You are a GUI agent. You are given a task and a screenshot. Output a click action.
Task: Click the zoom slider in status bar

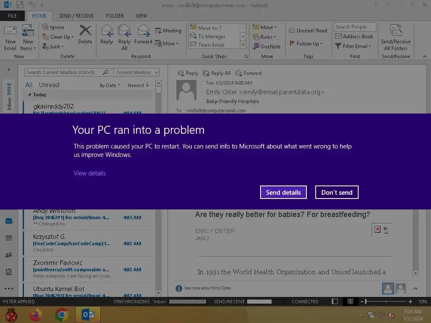click(386, 302)
